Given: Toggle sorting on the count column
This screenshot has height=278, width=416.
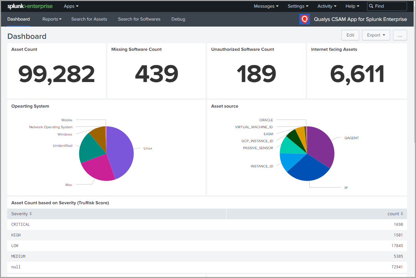Looking at the screenshot, I should click(x=395, y=214).
